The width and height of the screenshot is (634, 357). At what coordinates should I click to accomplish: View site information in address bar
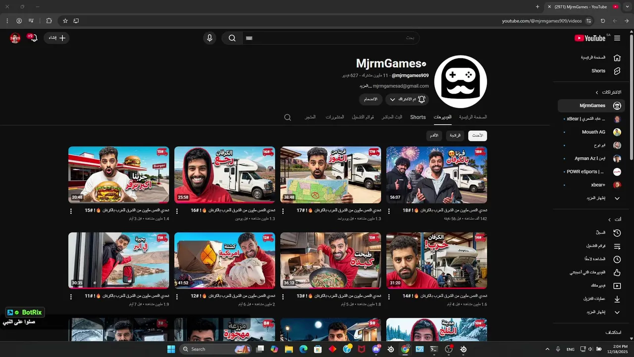point(588,21)
